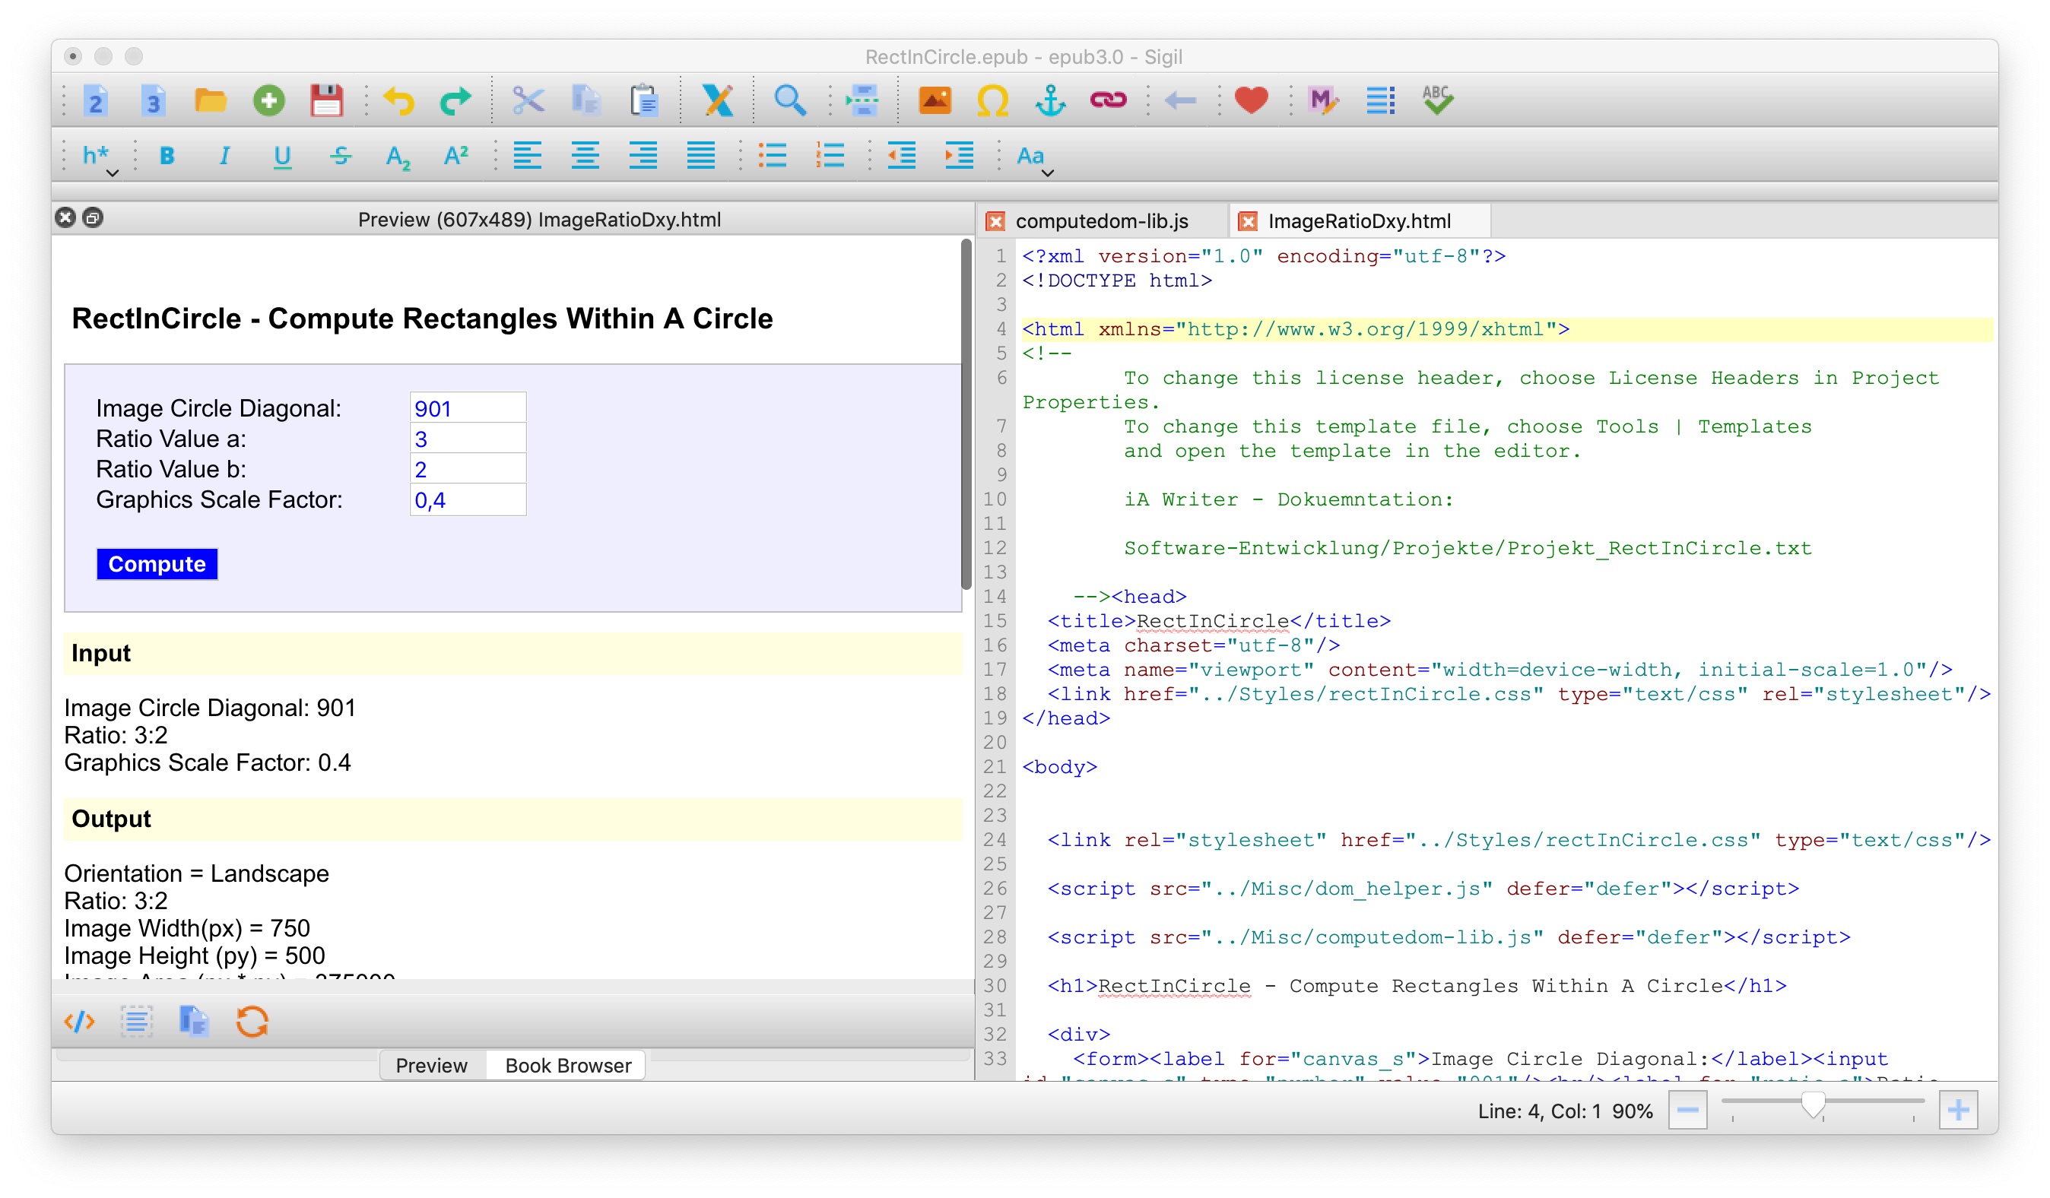Screen dimensions: 2050x1198
Task: Open the metadata editor M icon
Action: (1324, 101)
